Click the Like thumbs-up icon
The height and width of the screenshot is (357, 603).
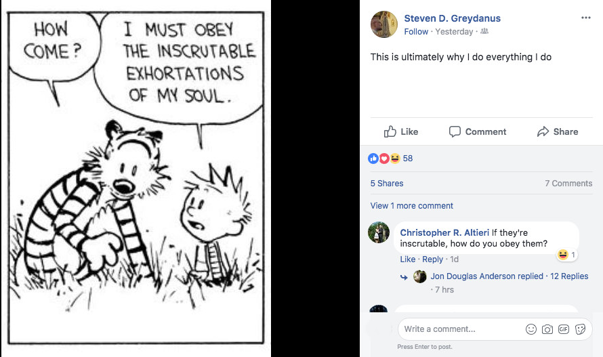[390, 131]
